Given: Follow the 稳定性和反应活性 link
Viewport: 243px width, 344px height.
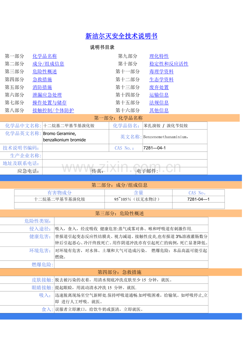Looking at the screenshot, I should coord(169,64).
